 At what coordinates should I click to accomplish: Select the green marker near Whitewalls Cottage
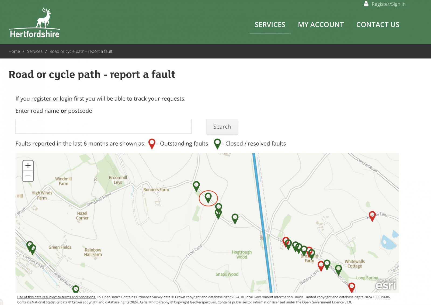tap(338, 269)
